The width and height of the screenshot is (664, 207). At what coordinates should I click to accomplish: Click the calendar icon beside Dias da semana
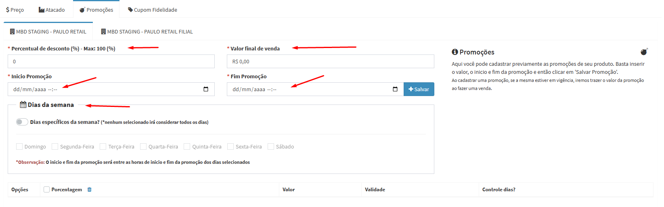pos(23,105)
